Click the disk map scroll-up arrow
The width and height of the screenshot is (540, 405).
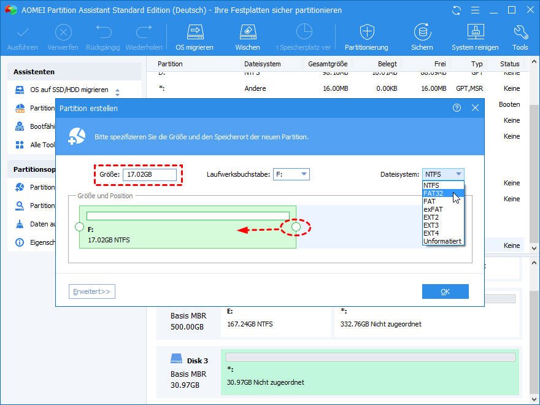click(534, 263)
